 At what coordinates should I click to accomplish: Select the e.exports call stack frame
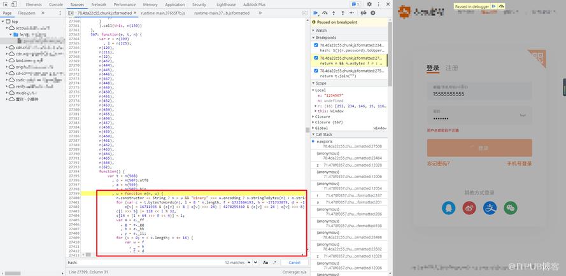click(x=350, y=144)
